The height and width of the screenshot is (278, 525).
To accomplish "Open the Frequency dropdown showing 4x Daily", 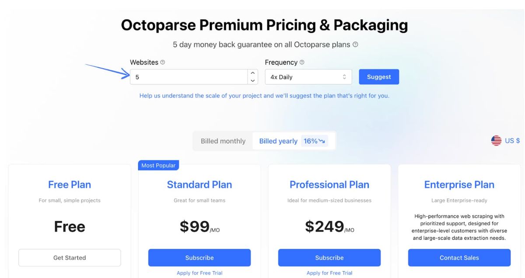I will [x=308, y=76].
